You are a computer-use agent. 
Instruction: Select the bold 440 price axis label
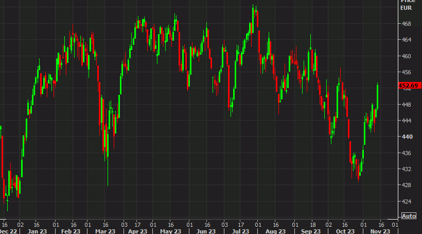pyautogui.click(x=407, y=137)
